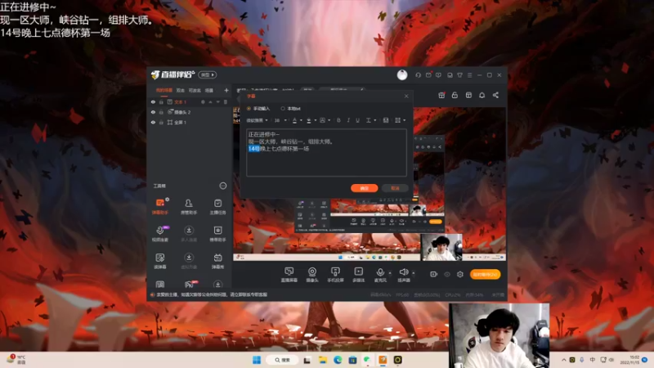This screenshot has height=368, width=654.
Task: Open 视频连麦 microphone tool
Action: tap(159, 234)
